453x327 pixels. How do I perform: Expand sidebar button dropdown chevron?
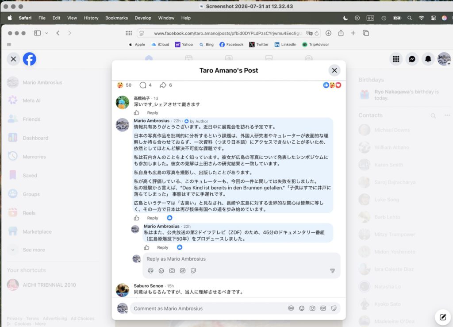46,33
